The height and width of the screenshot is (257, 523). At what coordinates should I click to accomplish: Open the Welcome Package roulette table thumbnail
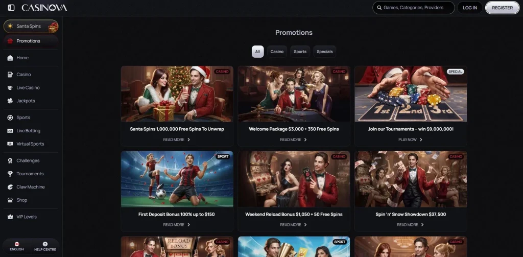coord(294,94)
